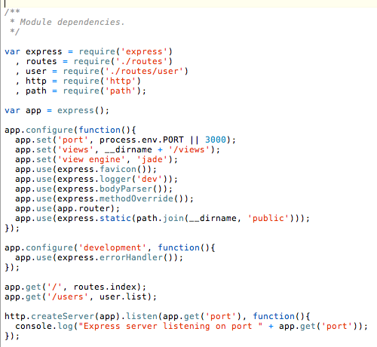Click the "http = require('http')" line
Viewport: 377px width, 347px height.
(x=83, y=81)
